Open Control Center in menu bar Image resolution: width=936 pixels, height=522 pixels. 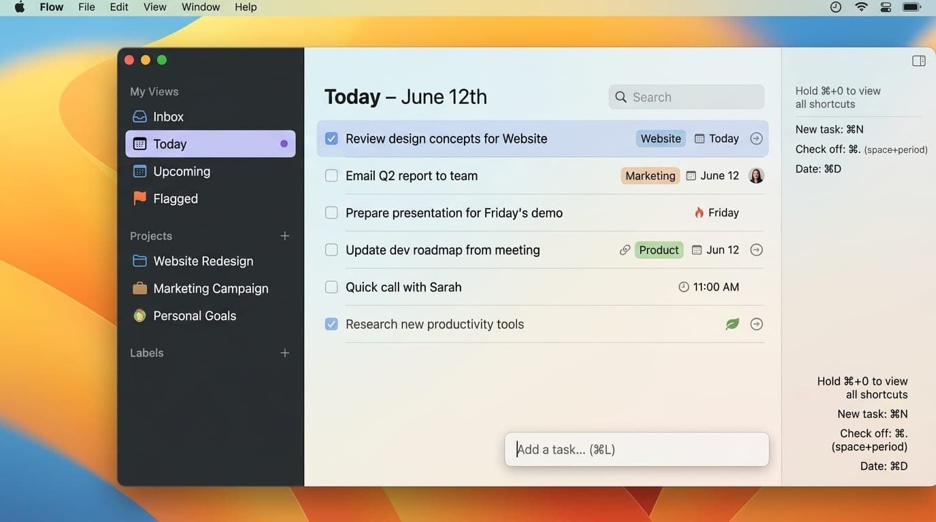tap(886, 7)
